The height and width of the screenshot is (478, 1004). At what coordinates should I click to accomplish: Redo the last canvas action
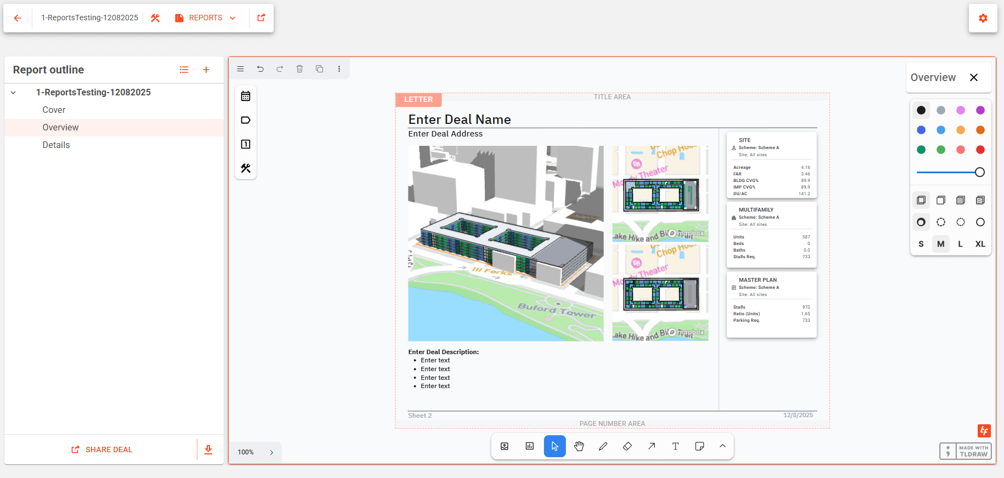coord(280,69)
